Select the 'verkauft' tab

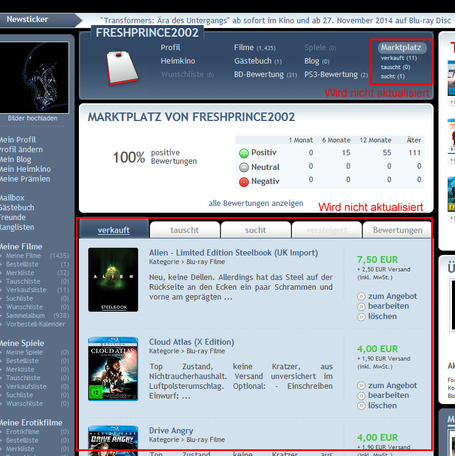[x=113, y=230]
